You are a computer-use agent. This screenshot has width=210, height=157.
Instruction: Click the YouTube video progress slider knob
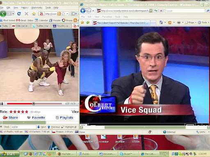click(34, 104)
